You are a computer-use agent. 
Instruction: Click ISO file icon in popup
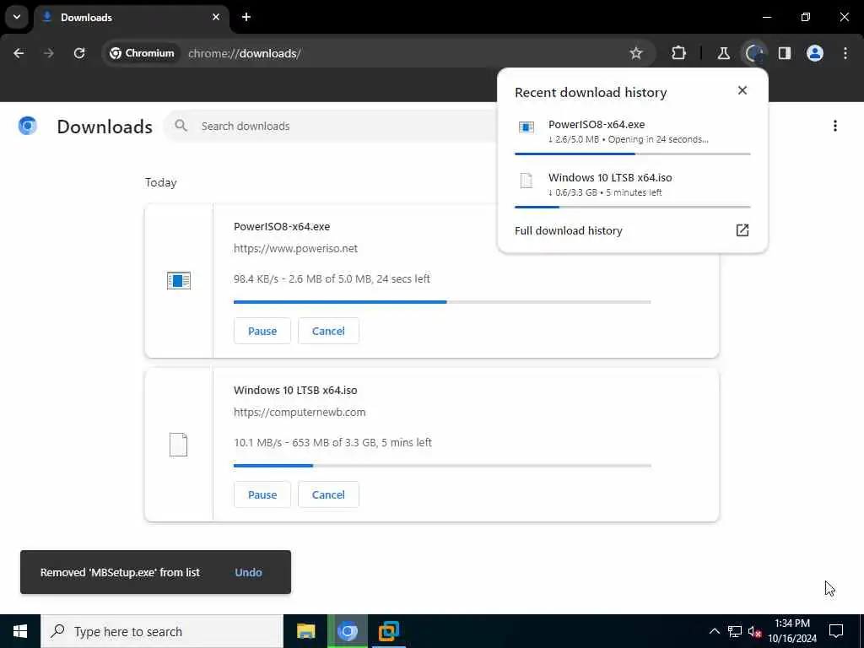526,181
